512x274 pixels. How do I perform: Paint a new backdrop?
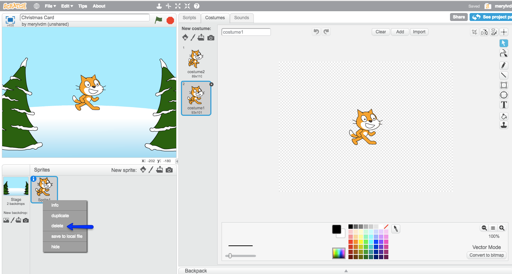(x=12, y=220)
